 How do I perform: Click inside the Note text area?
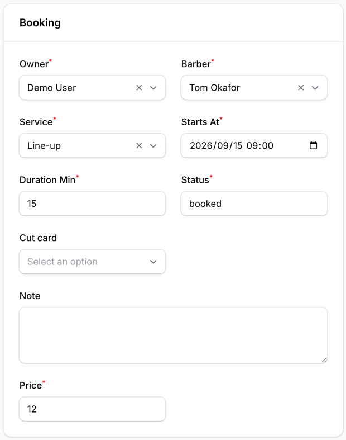(x=173, y=335)
